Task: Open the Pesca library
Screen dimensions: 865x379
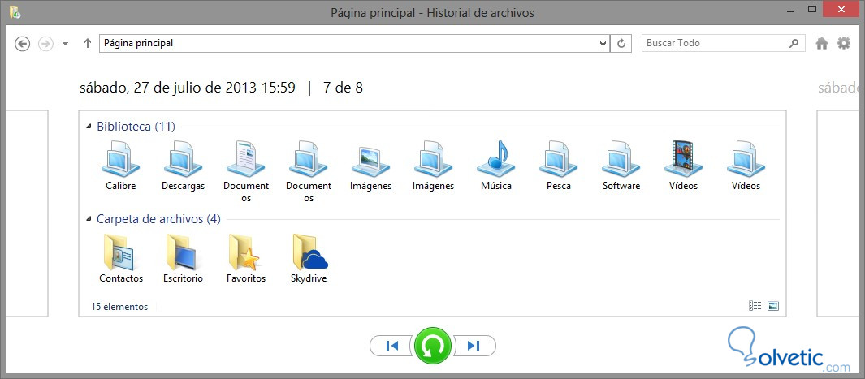Action: tap(558, 166)
